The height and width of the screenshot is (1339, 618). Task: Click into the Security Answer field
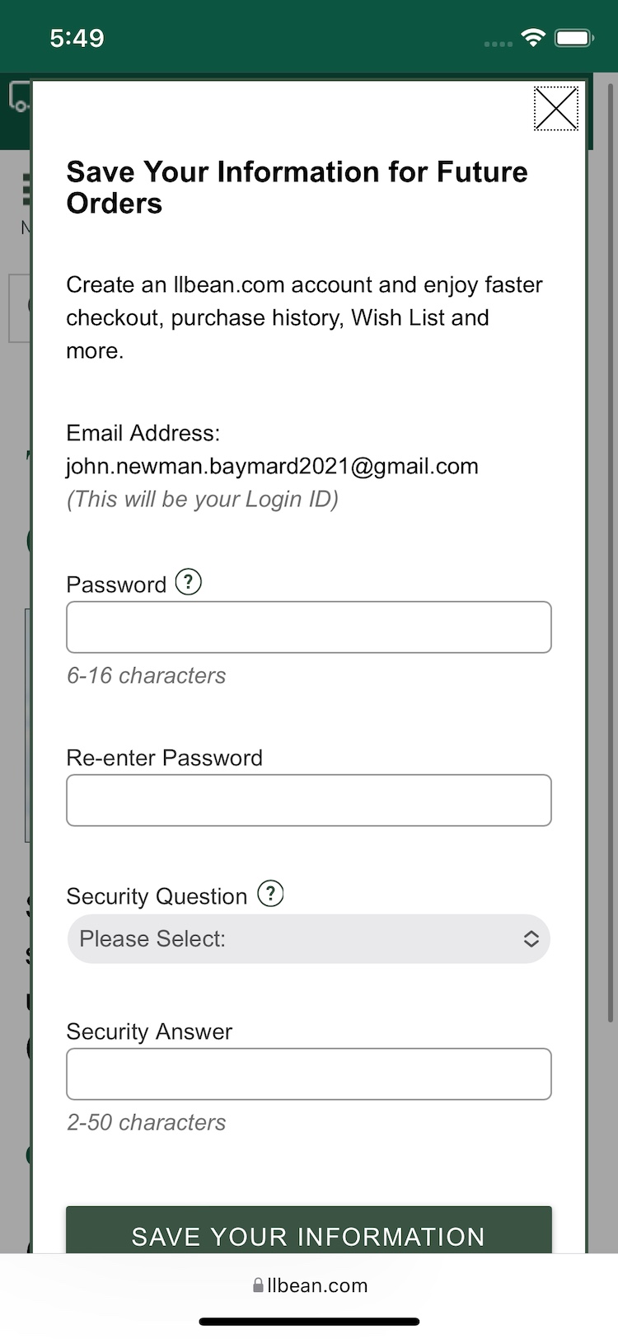(x=309, y=1074)
